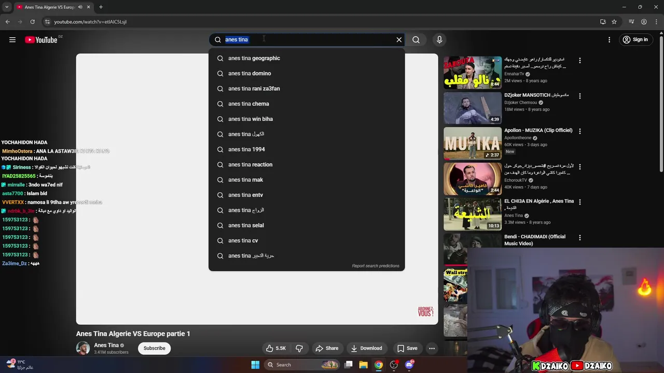This screenshot has height=373, width=664.
Task: Expand the tab search dropdown arrow
Action: click(x=7, y=7)
